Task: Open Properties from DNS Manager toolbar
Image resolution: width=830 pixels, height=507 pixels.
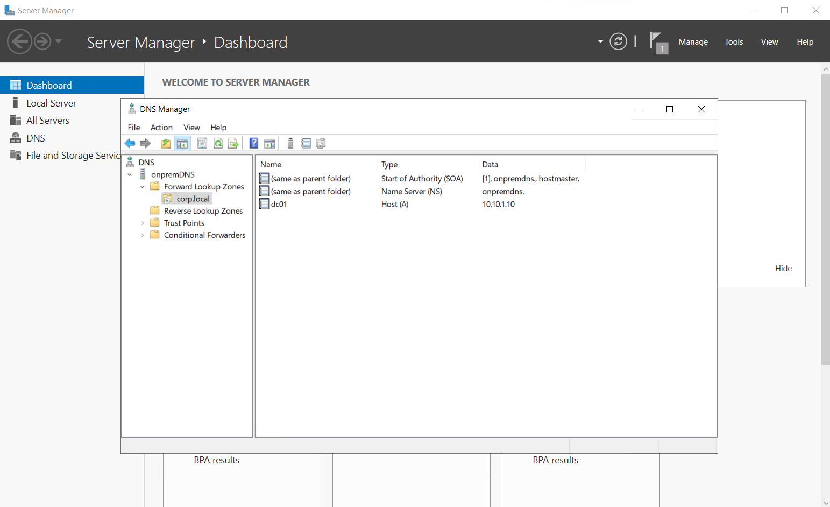Action: pos(202,143)
